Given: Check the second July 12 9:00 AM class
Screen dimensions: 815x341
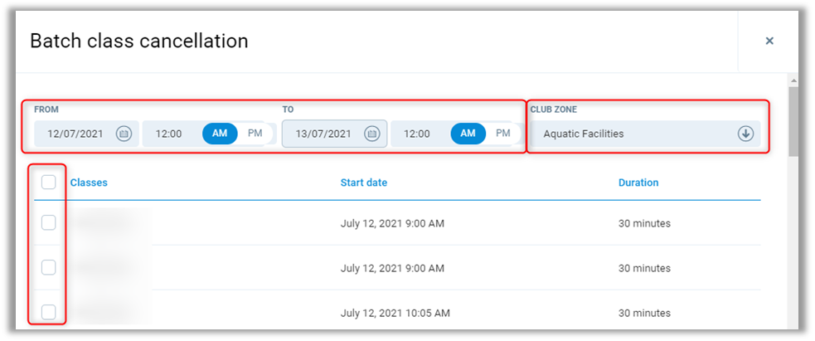Looking at the screenshot, I should tap(49, 267).
